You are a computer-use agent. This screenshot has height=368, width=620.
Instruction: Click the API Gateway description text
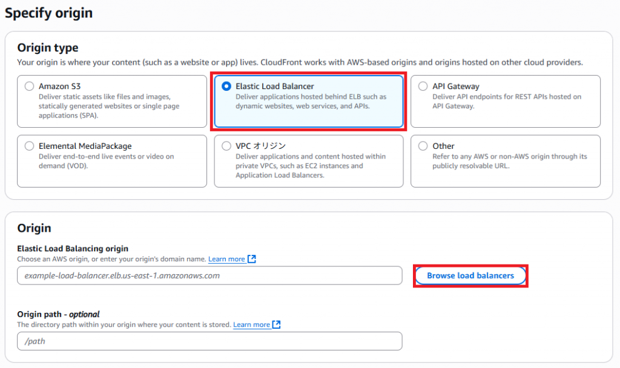click(x=507, y=101)
